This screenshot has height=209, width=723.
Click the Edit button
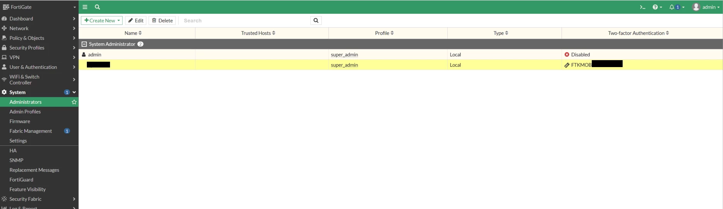tap(135, 20)
